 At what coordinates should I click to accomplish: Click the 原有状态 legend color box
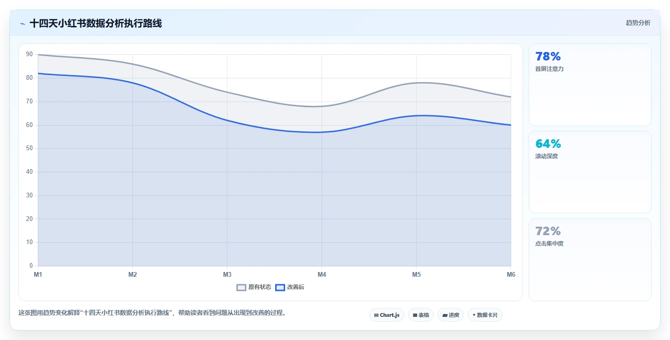click(x=241, y=287)
